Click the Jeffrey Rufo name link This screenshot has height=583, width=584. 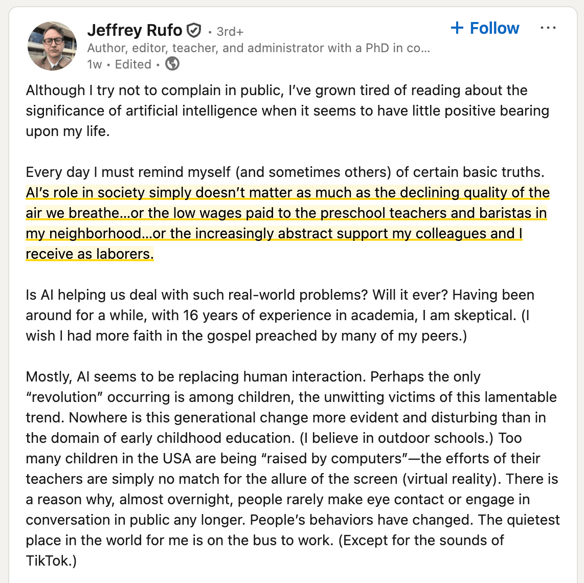[134, 31]
